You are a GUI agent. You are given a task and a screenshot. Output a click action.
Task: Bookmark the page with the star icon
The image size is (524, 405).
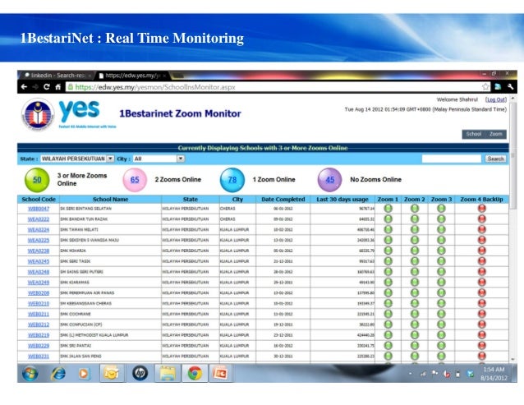click(485, 87)
